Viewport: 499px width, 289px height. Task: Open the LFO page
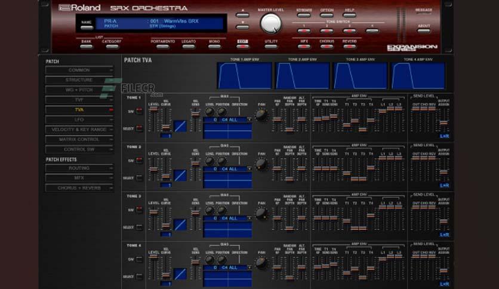[x=79, y=119]
